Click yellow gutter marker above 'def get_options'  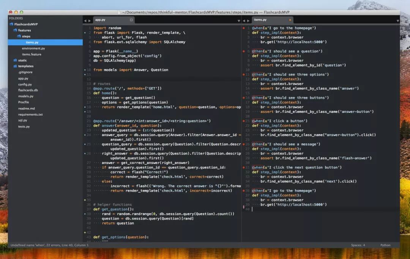(x=85, y=232)
